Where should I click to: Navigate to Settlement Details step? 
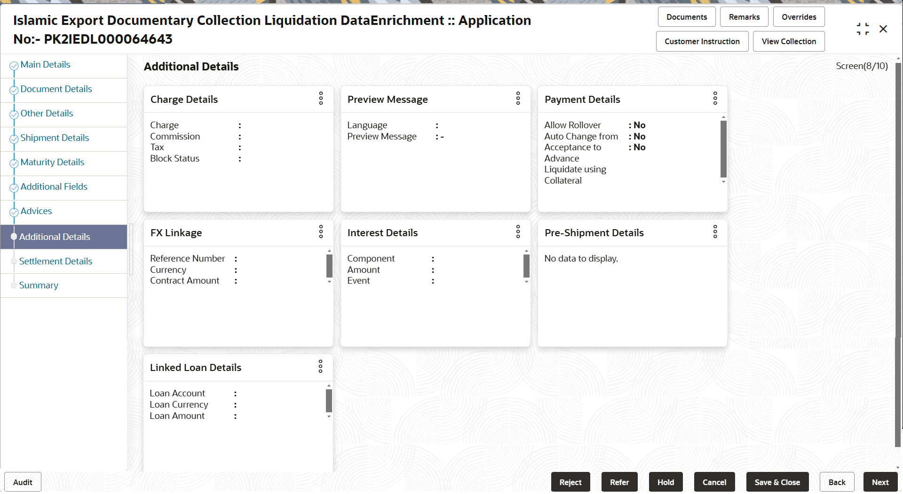pyautogui.click(x=55, y=262)
